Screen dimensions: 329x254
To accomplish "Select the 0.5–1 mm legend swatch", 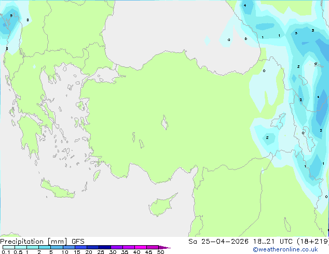I will [x=21, y=247].
